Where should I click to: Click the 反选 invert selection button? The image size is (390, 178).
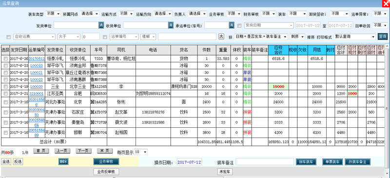(18, 161)
